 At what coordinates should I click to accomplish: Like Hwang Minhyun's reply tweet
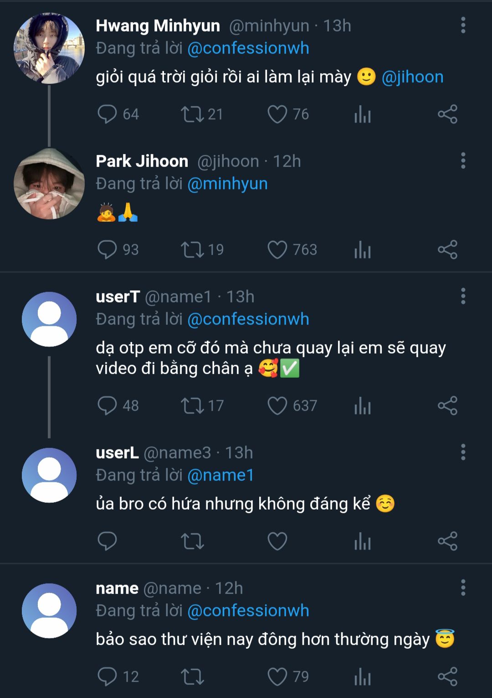[277, 115]
